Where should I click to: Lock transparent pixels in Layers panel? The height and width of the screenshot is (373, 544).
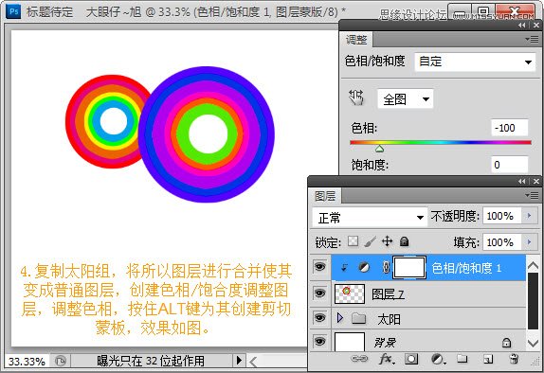tap(353, 240)
